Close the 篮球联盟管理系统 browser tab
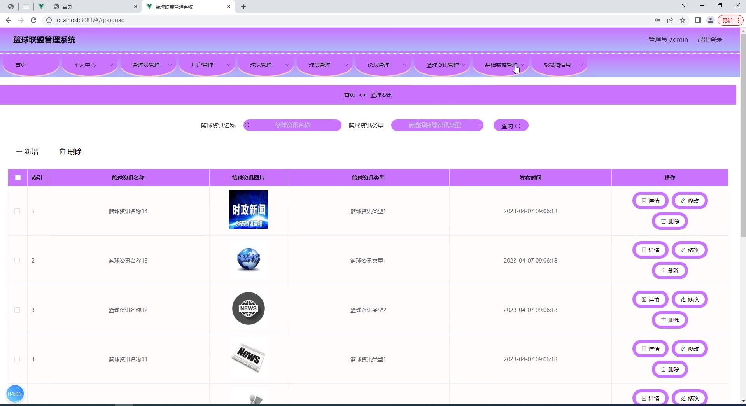The image size is (746, 406). click(x=229, y=7)
